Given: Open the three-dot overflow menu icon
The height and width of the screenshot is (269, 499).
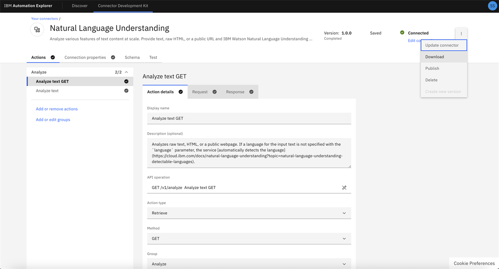Looking at the screenshot, I should coord(461,34).
